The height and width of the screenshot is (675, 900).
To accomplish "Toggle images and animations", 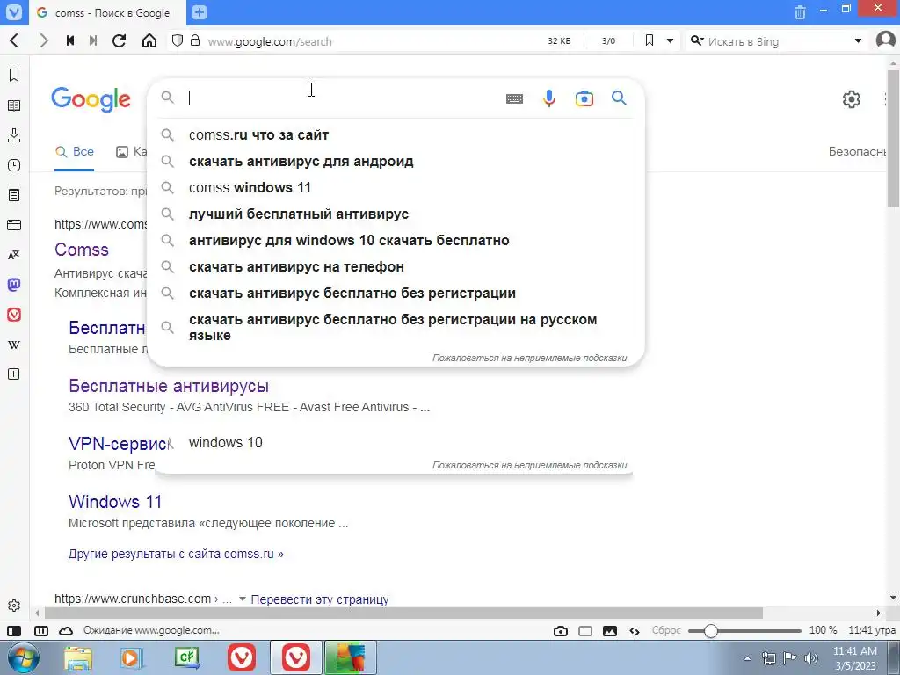I will tap(610, 631).
